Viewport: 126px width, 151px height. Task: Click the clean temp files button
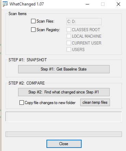pos(95,102)
